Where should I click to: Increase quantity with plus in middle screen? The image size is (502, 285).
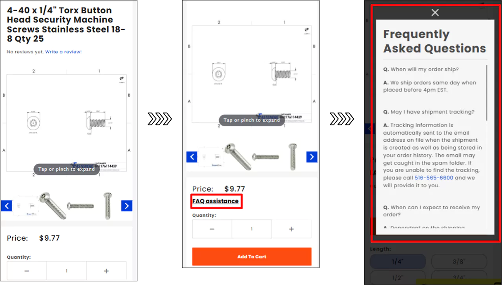click(291, 229)
